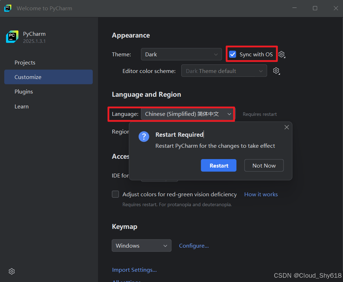This screenshot has height=282, width=343.
Task: Click the PyCharm logo in sidebar header
Action: 12,37
